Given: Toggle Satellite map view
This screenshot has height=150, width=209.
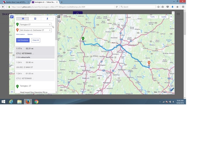Looking at the screenshot, I should click(164, 17).
